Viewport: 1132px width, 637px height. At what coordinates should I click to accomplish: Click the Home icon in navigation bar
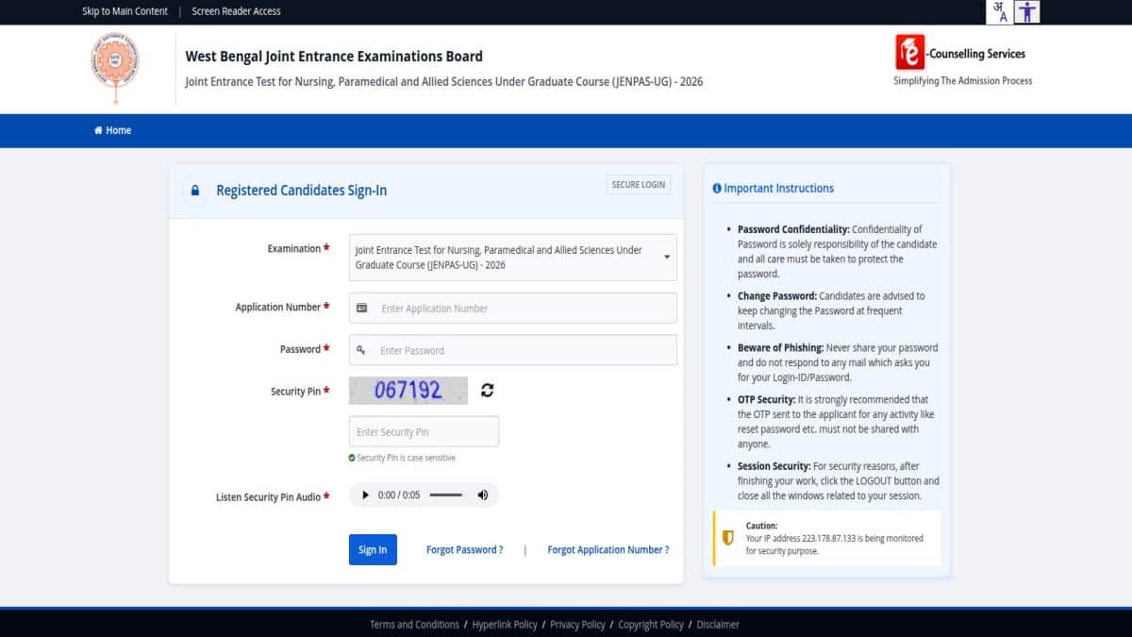(x=98, y=130)
